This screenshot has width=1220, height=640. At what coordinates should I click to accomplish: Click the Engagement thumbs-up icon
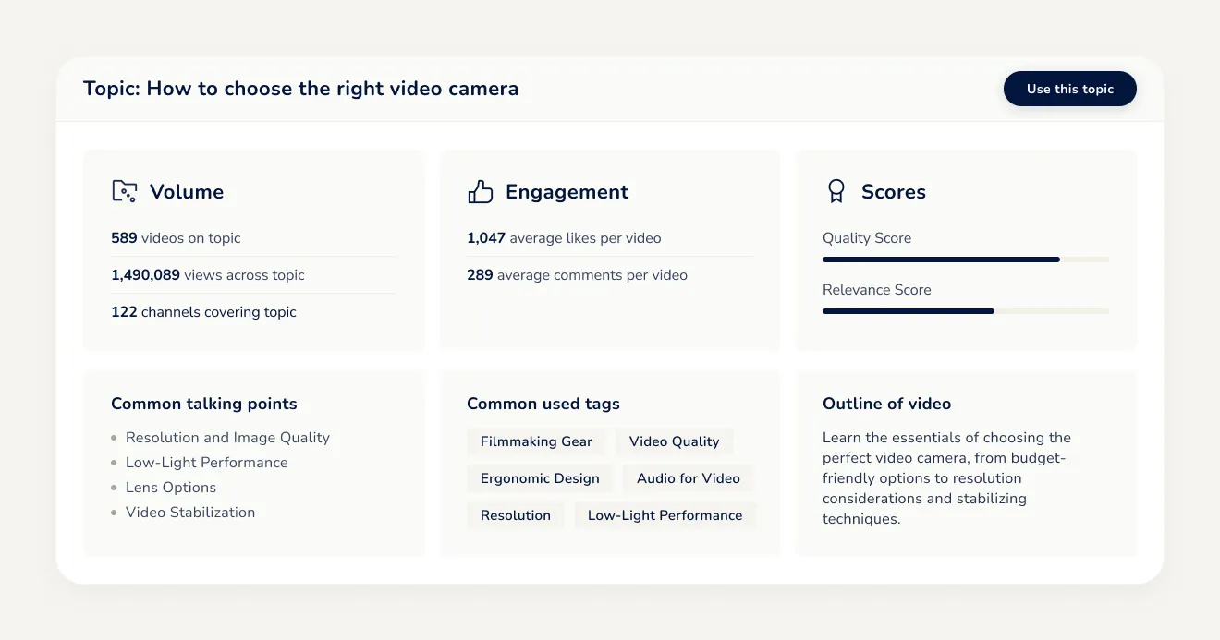481,191
